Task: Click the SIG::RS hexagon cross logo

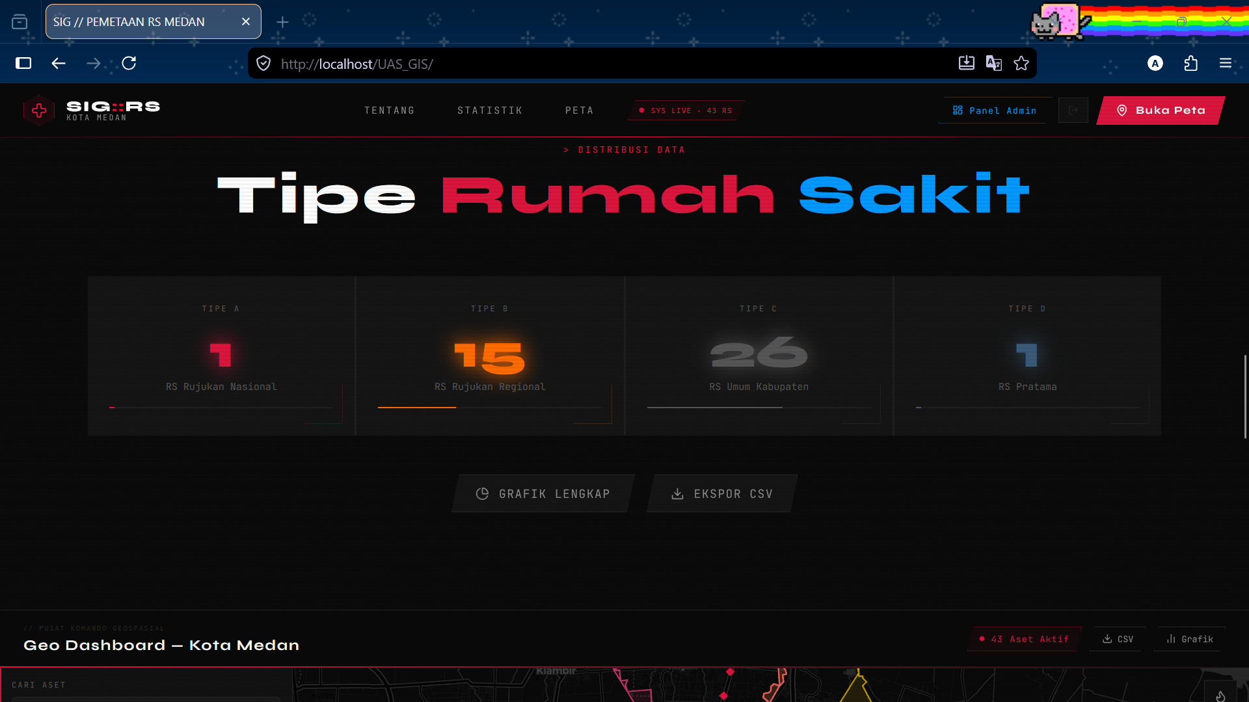Action: tap(39, 110)
